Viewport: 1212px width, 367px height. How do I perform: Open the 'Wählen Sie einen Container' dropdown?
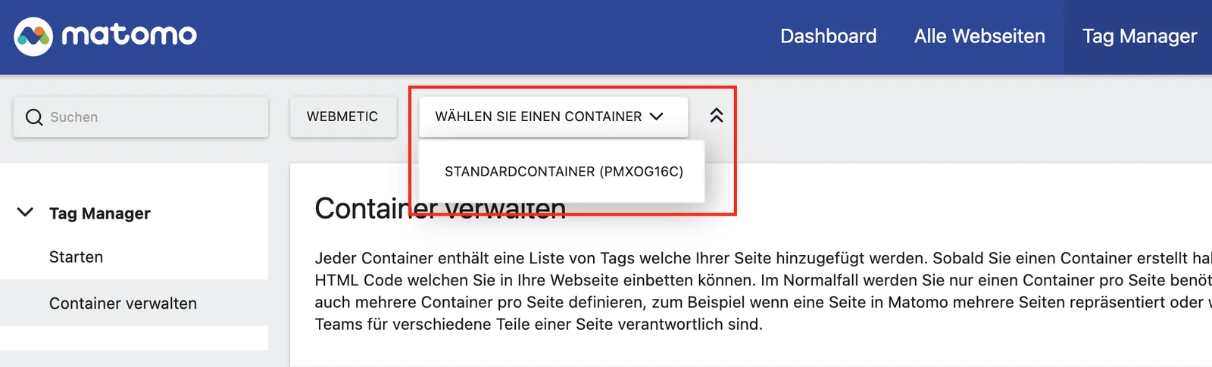[553, 117]
